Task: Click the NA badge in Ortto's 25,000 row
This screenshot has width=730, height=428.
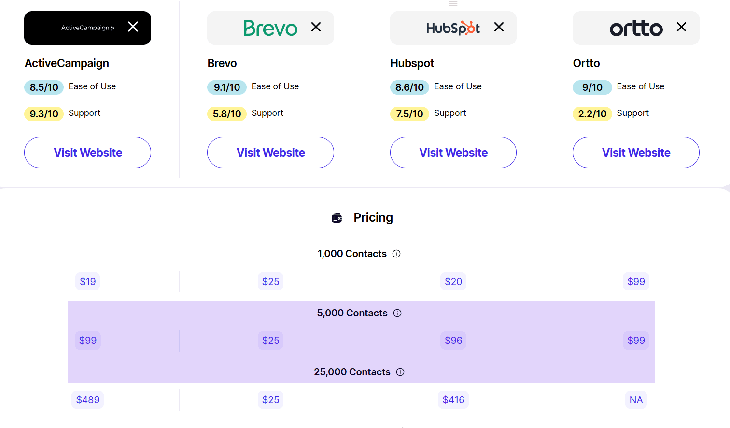Action: (636, 399)
